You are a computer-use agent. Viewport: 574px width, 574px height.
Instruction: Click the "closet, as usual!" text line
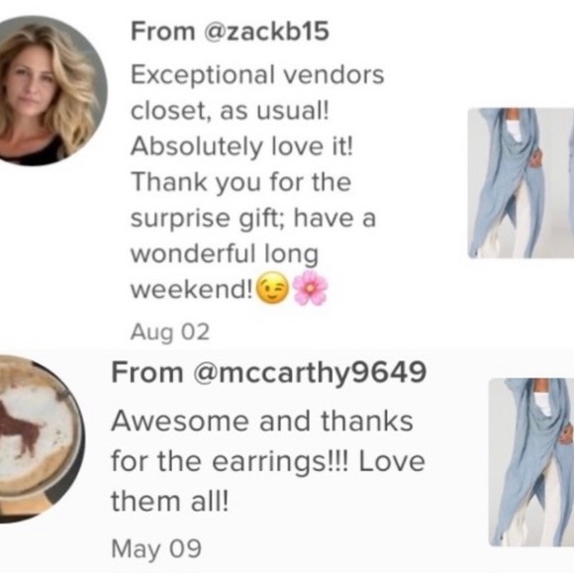230,110
